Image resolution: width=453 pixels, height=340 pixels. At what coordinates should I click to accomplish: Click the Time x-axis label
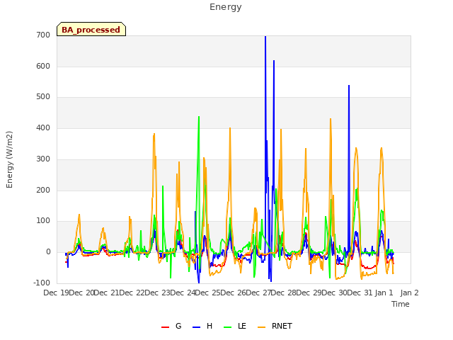(401, 304)
